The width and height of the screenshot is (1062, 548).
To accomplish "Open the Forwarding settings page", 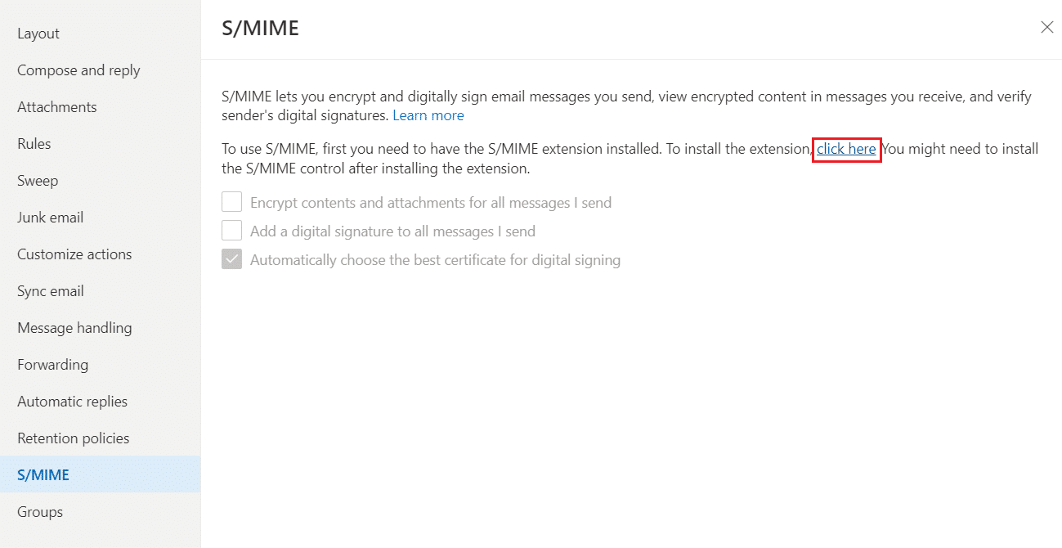I will 52,364.
